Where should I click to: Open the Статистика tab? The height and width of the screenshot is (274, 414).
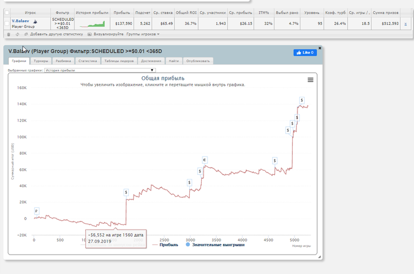[88, 61]
